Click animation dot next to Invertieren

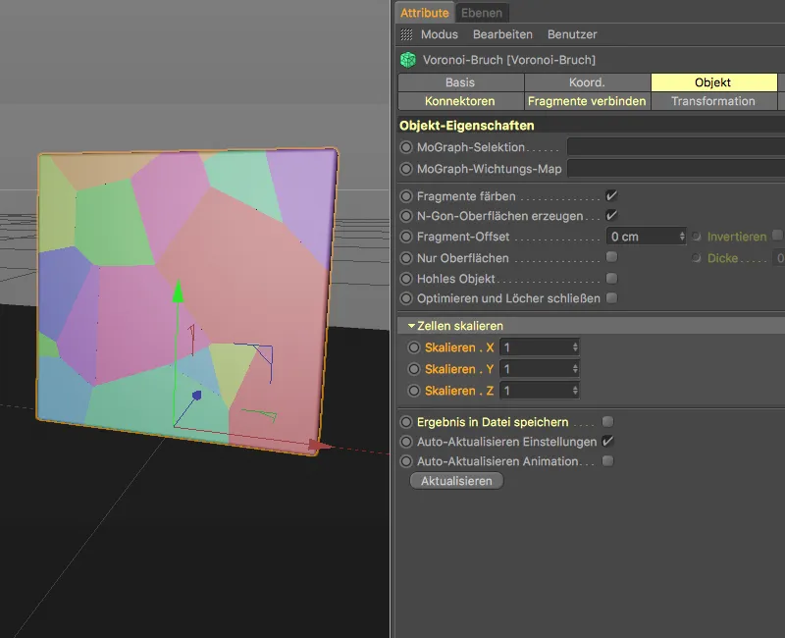point(697,237)
